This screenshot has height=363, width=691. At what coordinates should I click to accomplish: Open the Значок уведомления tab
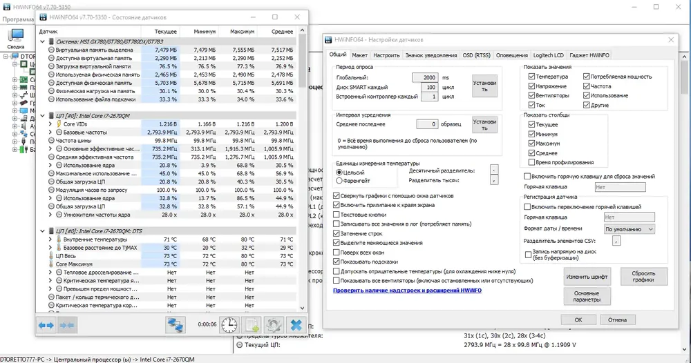(x=431, y=55)
